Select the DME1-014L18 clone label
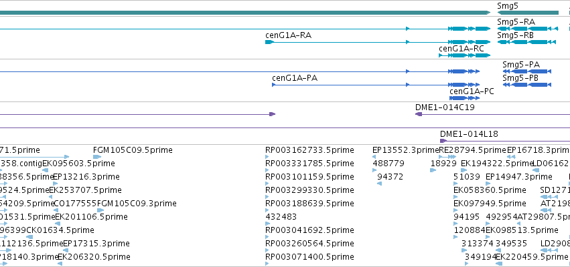 469,134
